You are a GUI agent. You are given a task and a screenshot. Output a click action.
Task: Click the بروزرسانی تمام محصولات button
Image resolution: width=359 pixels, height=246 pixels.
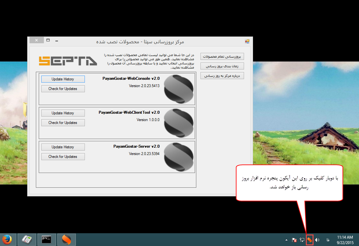pyautogui.click(x=222, y=56)
